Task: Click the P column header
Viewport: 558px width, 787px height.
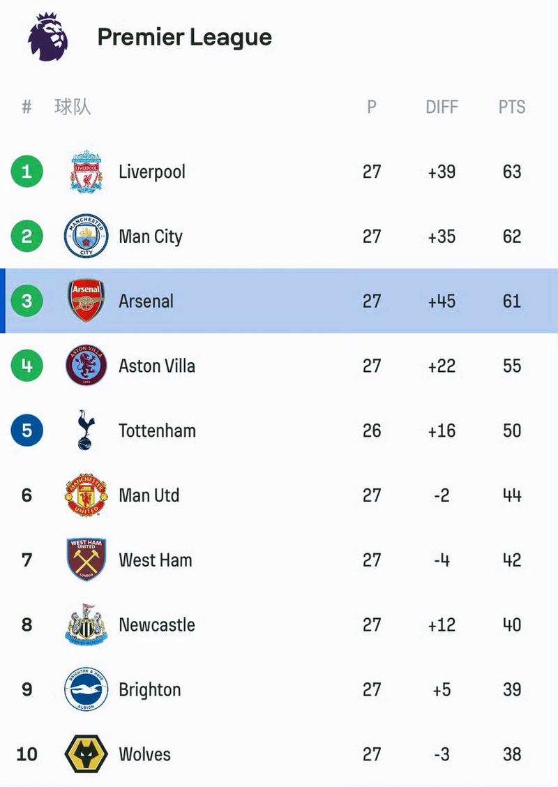Action: (371, 107)
